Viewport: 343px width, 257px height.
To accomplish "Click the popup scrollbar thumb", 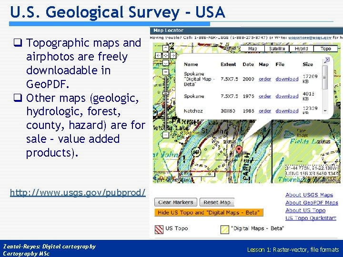I will 325,78.
